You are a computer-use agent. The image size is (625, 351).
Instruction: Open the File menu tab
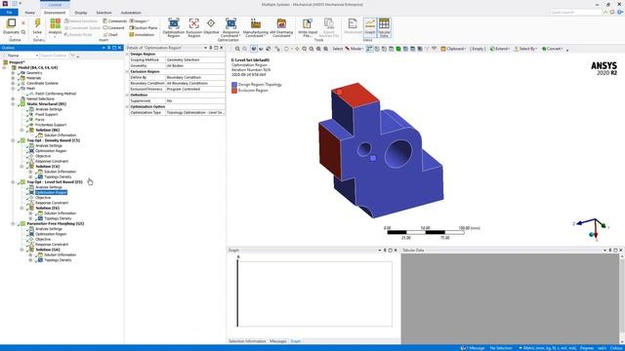9,13
